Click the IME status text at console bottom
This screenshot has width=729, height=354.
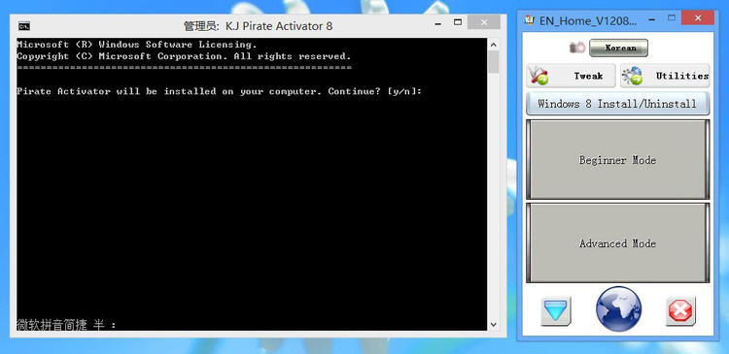[x=66, y=325]
